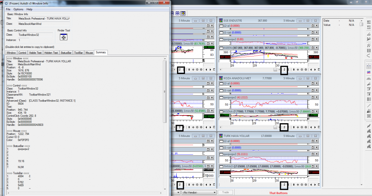Viewport: 372px width, 196px height.
Task: Select the Fibonacci arcs tool in right toolbar
Action: 369,79
